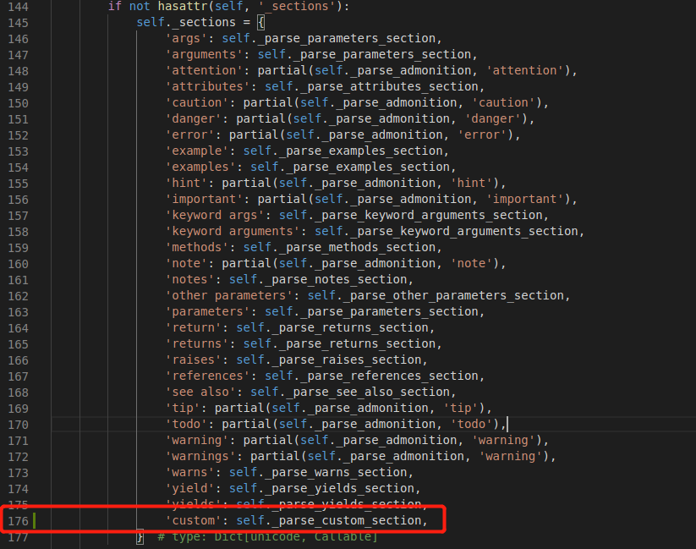Select _parse_other_parameters_section on line 162
696x549 pixels.
click(x=451, y=295)
